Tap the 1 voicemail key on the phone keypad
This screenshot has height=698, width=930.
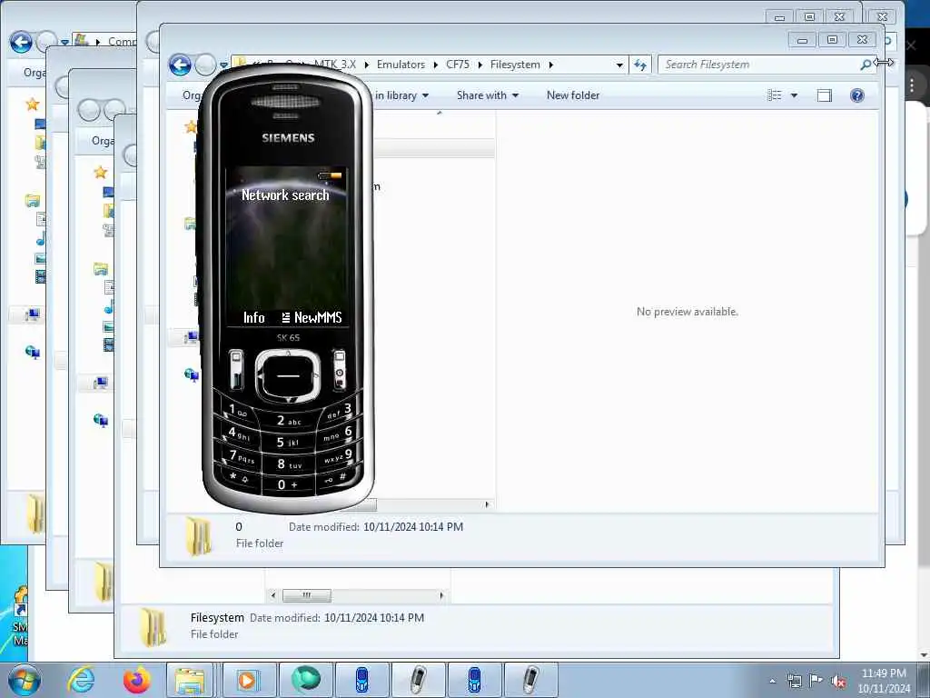237,411
